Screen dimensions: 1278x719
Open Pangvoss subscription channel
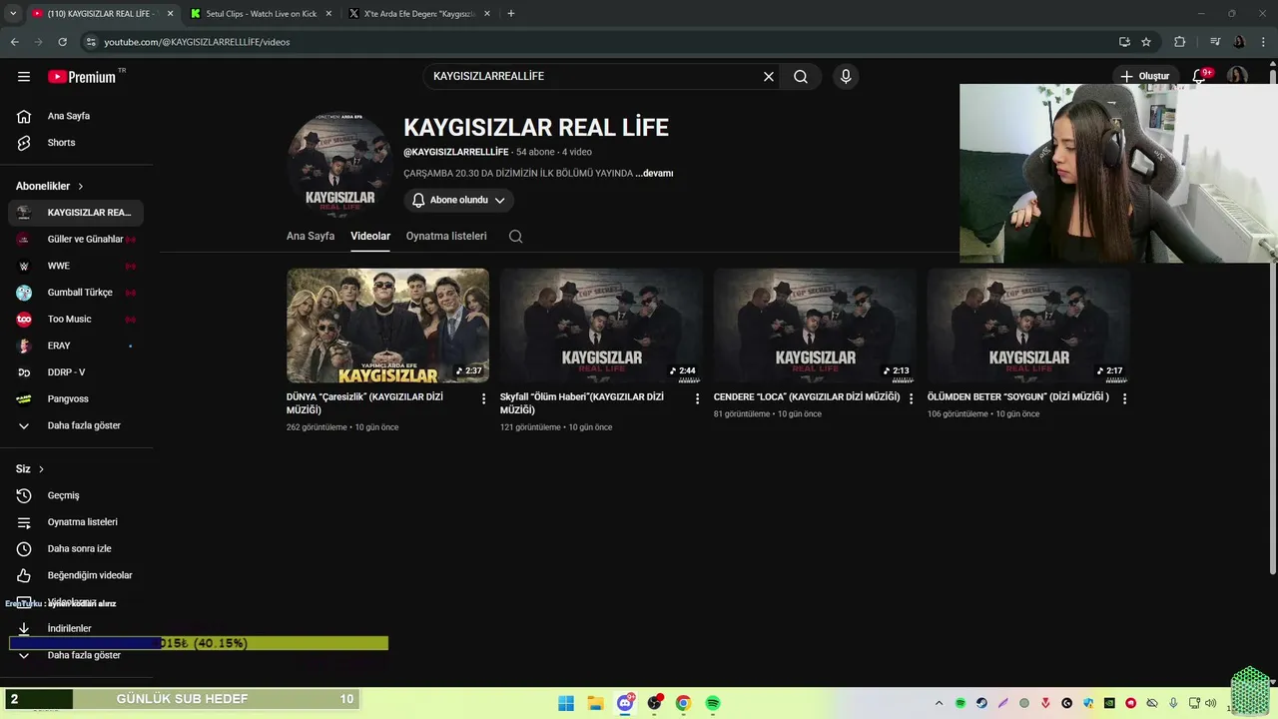76,398
